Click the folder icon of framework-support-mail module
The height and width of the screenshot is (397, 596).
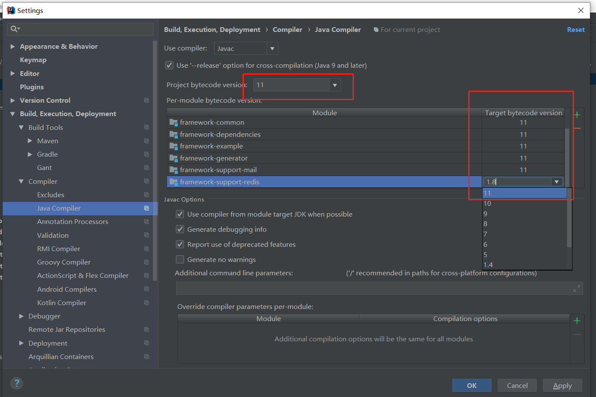[x=173, y=170]
